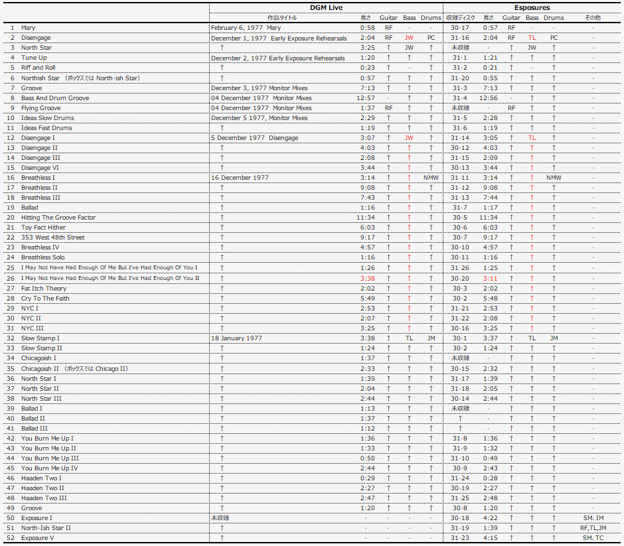Select disc number "30-17"
This screenshot has height=546, width=624.
click(459, 28)
